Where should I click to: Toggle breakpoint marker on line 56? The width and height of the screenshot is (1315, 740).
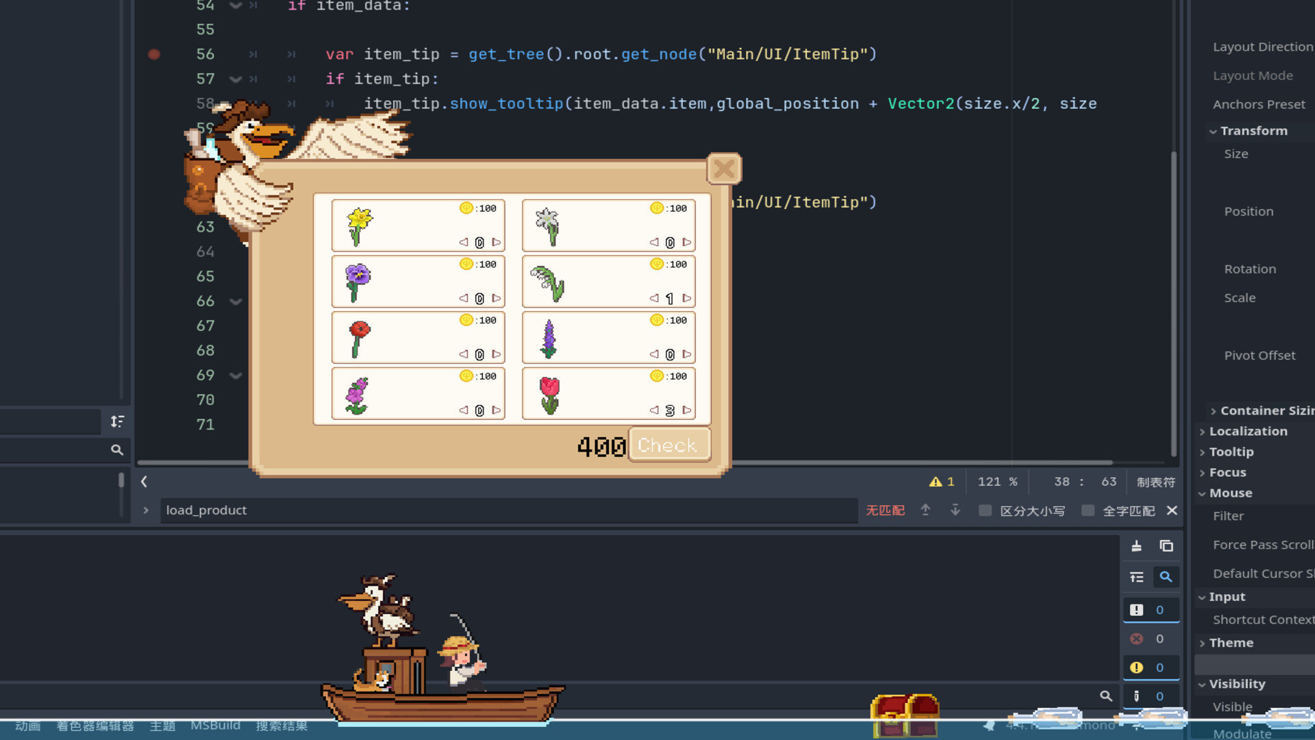pyautogui.click(x=154, y=54)
